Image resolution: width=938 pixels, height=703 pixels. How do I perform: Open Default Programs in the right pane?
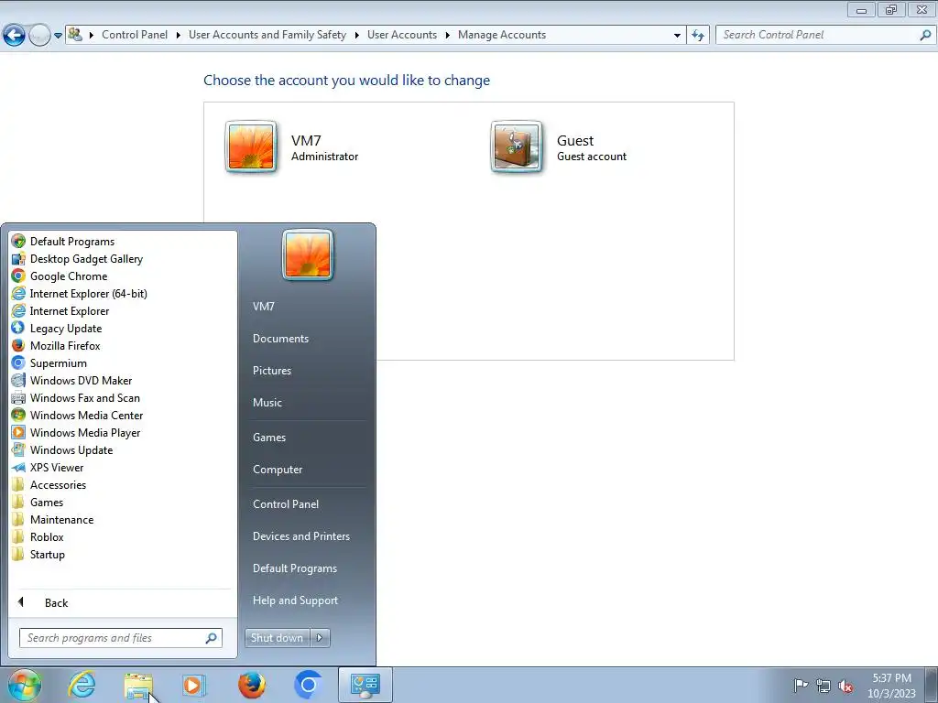(x=295, y=568)
